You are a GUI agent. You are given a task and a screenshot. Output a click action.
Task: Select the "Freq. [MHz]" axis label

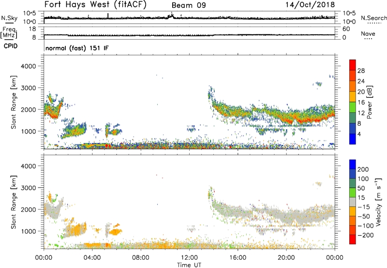tap(9, 32)
